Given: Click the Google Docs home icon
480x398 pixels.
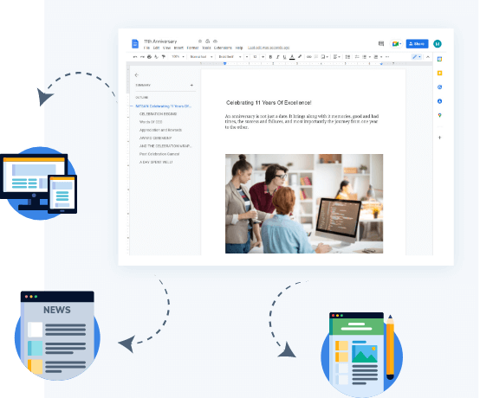Looking at the screenshot, I should 135,44.
